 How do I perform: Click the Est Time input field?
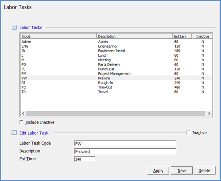pos(84,159)
